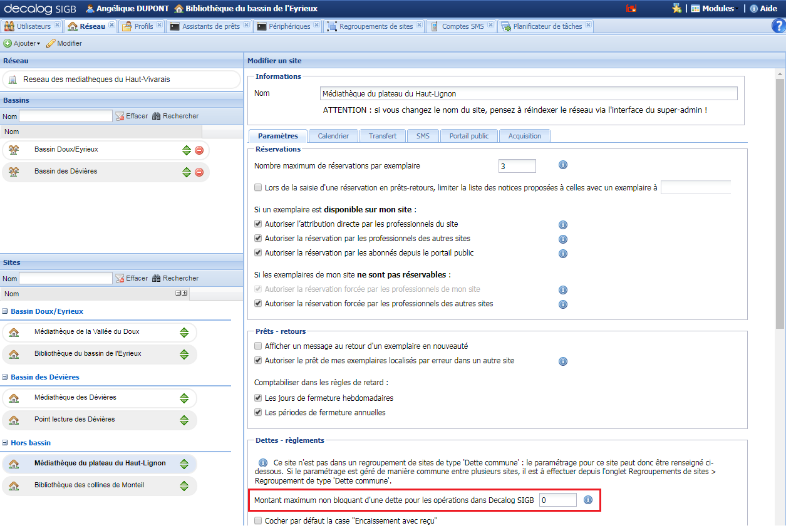Viewport: 786px width, 528px height.
Task: Click the Effacer eraser icon in Bassins search
Action: click(x=120, y=116)
